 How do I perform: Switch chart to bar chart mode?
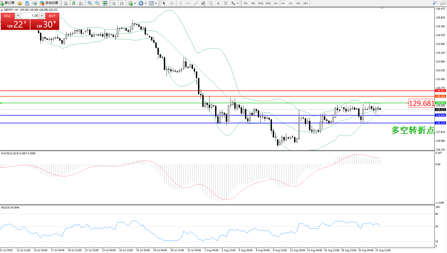(66, 3)
